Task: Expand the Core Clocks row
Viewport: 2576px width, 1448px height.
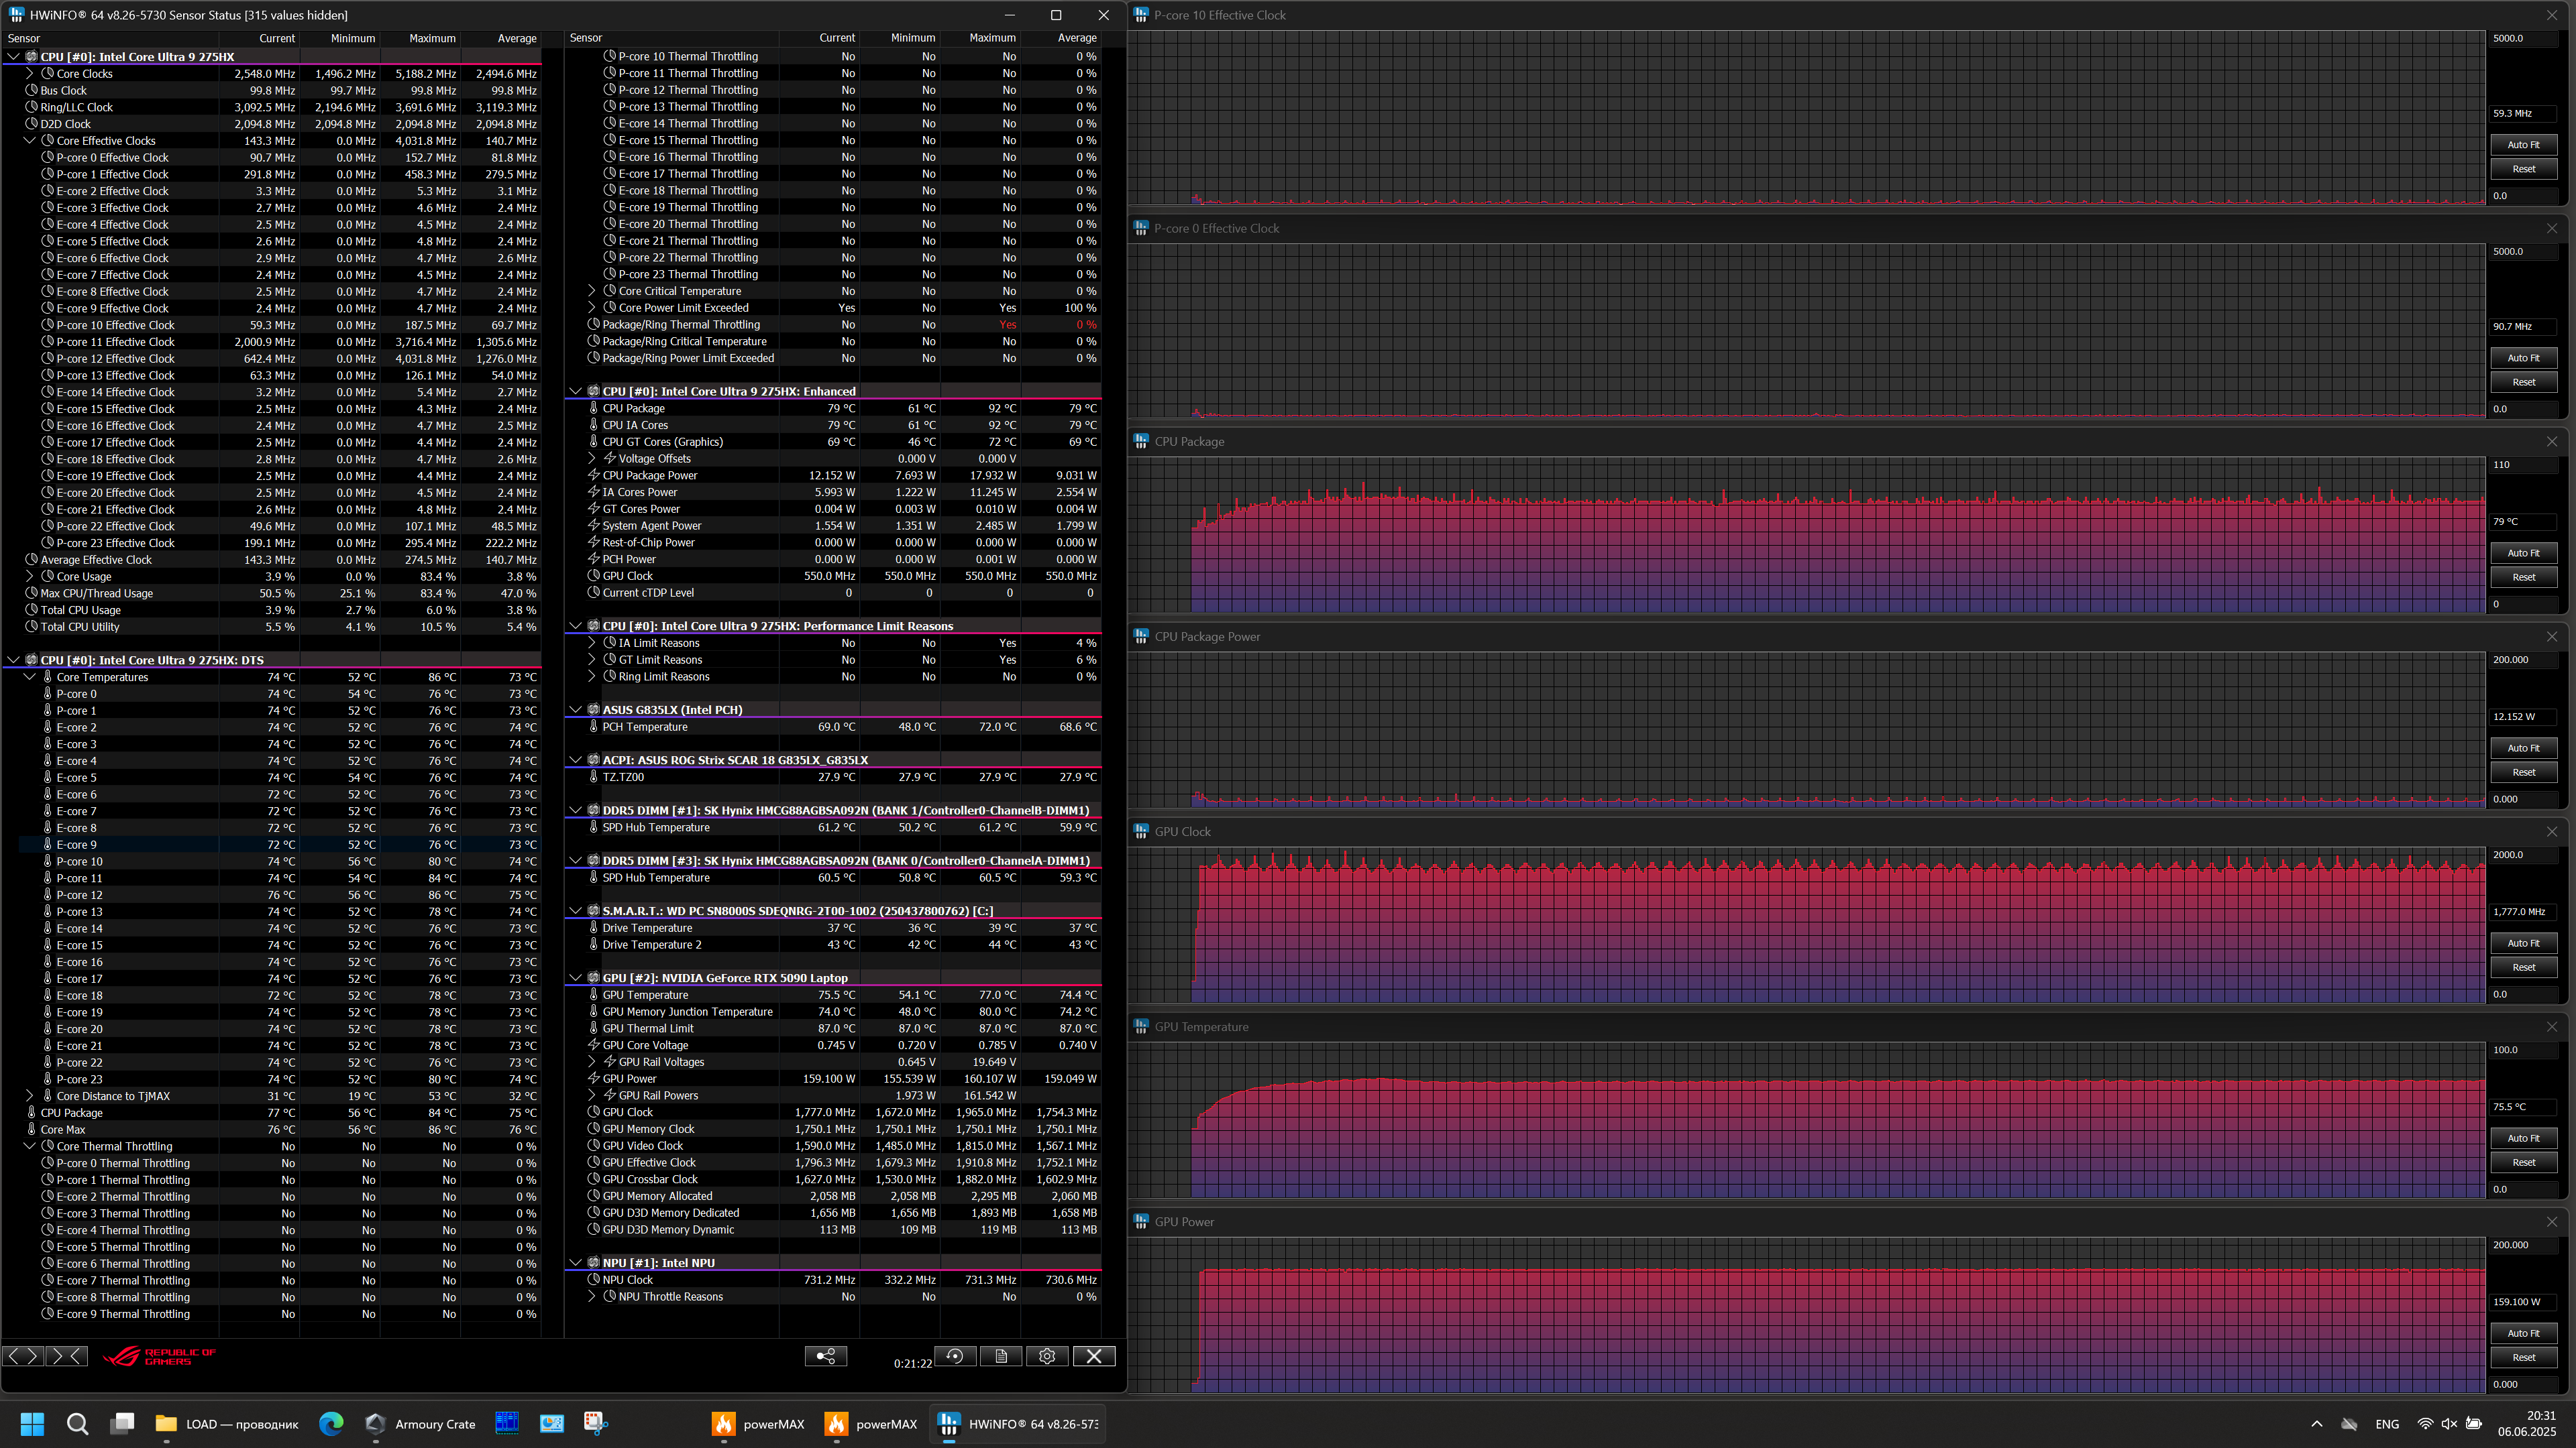Action: [30, 74]
